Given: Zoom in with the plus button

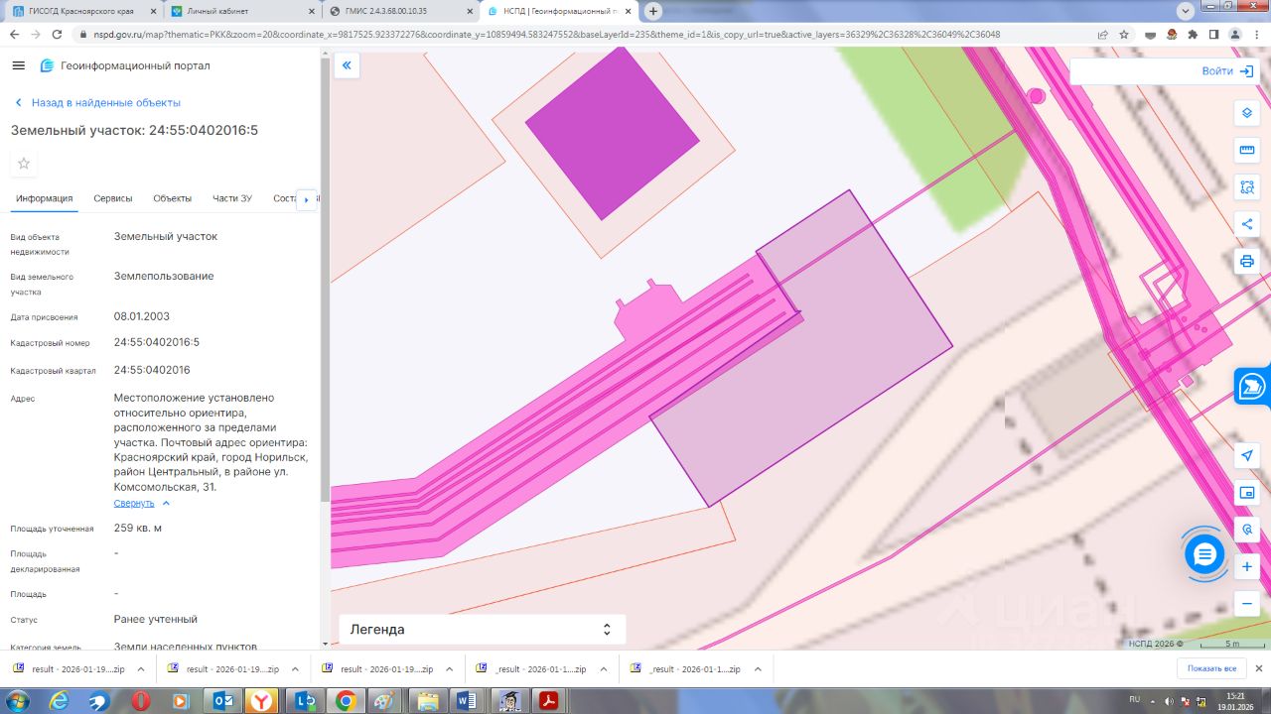Looking at the screenshot, I should 1247,566.
